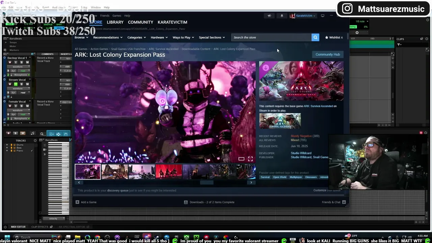Open Windows Start button on taskbar
Image resolution: width=432 pixels, height=243 pixels.
coord(7,238)
